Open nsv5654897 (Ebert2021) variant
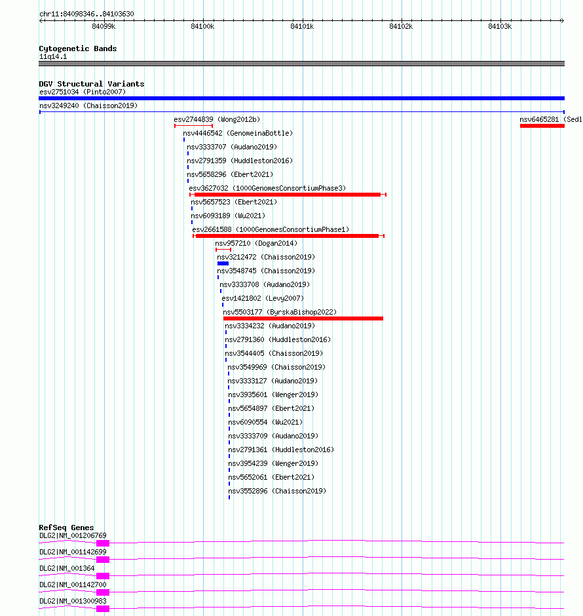This screenshot has height=616, width=583. (271, 408)
